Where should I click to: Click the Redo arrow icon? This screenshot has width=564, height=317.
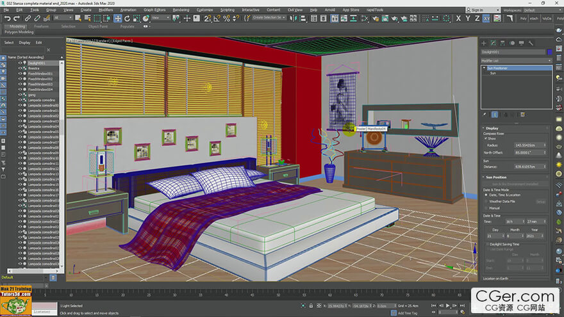(17, 19)
